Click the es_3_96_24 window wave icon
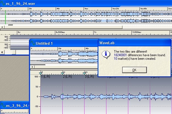The image size is (172, 114). click(3, 105)
